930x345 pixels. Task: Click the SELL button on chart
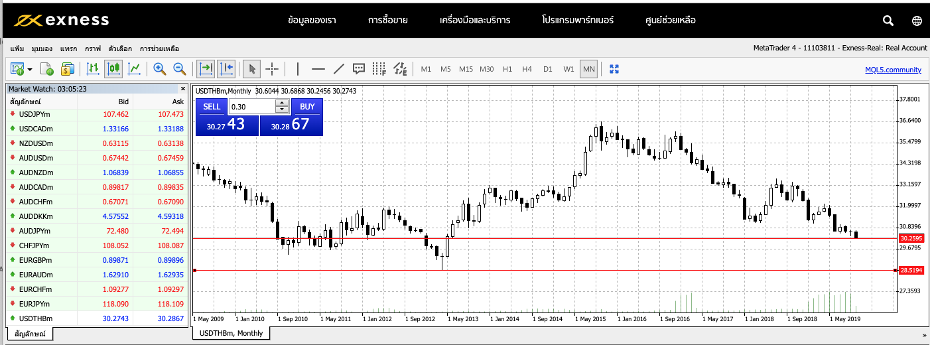212,107
